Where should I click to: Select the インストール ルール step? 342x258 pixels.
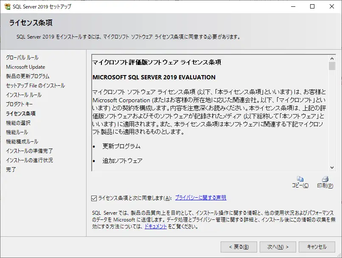tap(24, 95)
